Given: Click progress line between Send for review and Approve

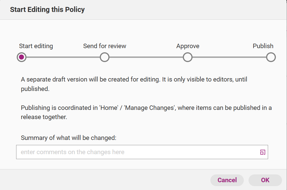Looking at the screenshot, I should click(x=146, y=57).
